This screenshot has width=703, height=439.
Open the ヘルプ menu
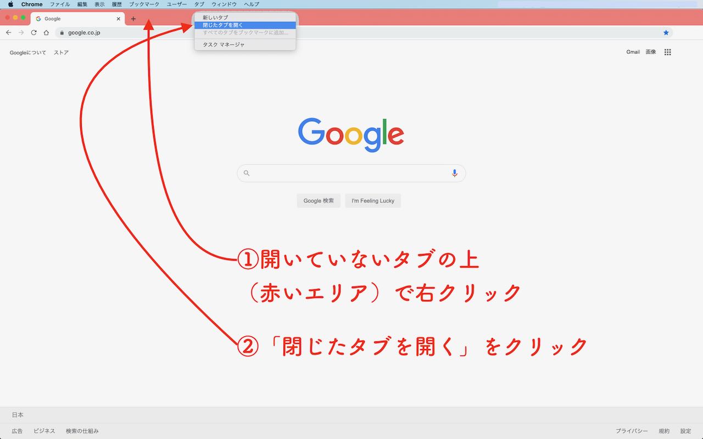click(252, 4)
